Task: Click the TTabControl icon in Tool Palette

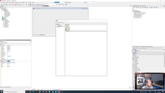Action: (133, 56)
